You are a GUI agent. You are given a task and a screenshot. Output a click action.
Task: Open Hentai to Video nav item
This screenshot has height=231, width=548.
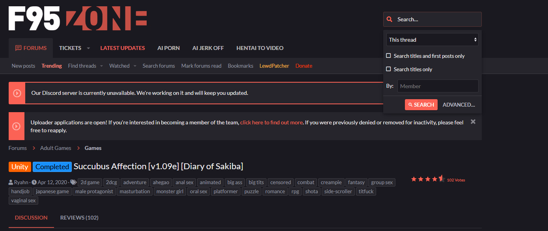260,48
